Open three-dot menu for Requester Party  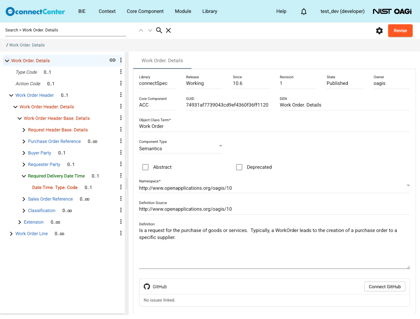(121, 164)
